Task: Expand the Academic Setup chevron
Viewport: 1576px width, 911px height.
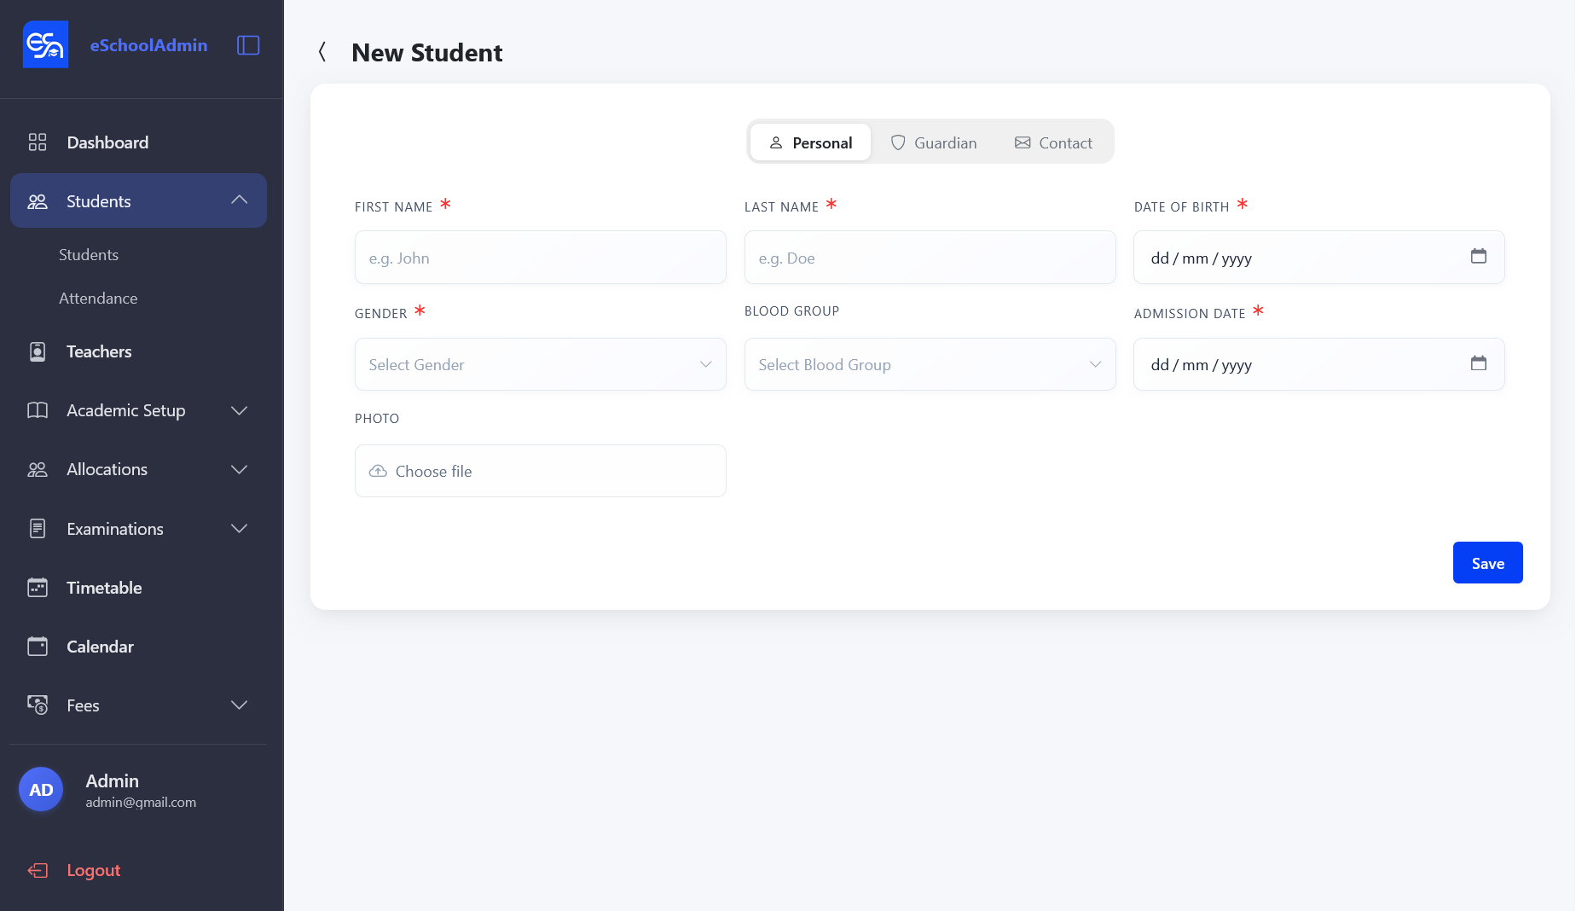Action: pyautogui.click(x=240, y=411)
